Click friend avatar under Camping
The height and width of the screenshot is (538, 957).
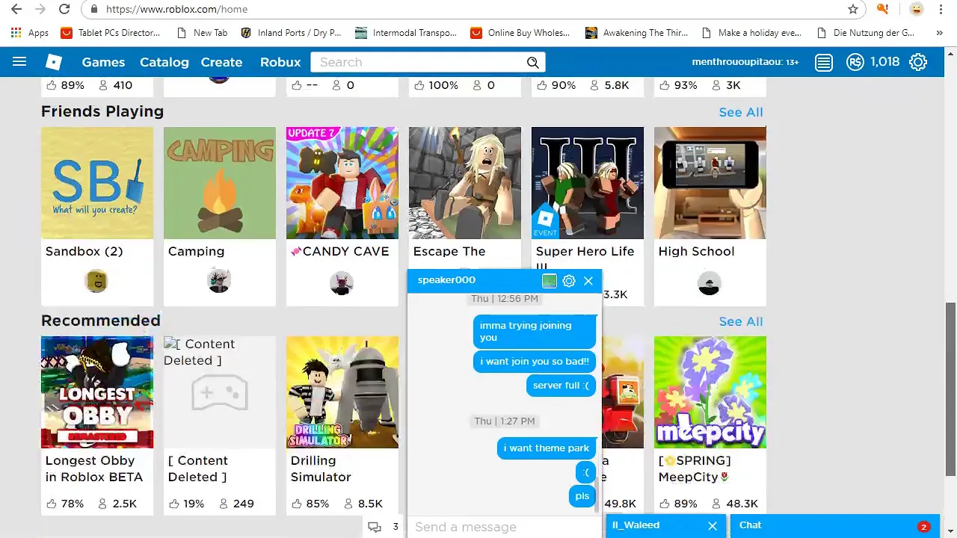click(x=219, y=282)
